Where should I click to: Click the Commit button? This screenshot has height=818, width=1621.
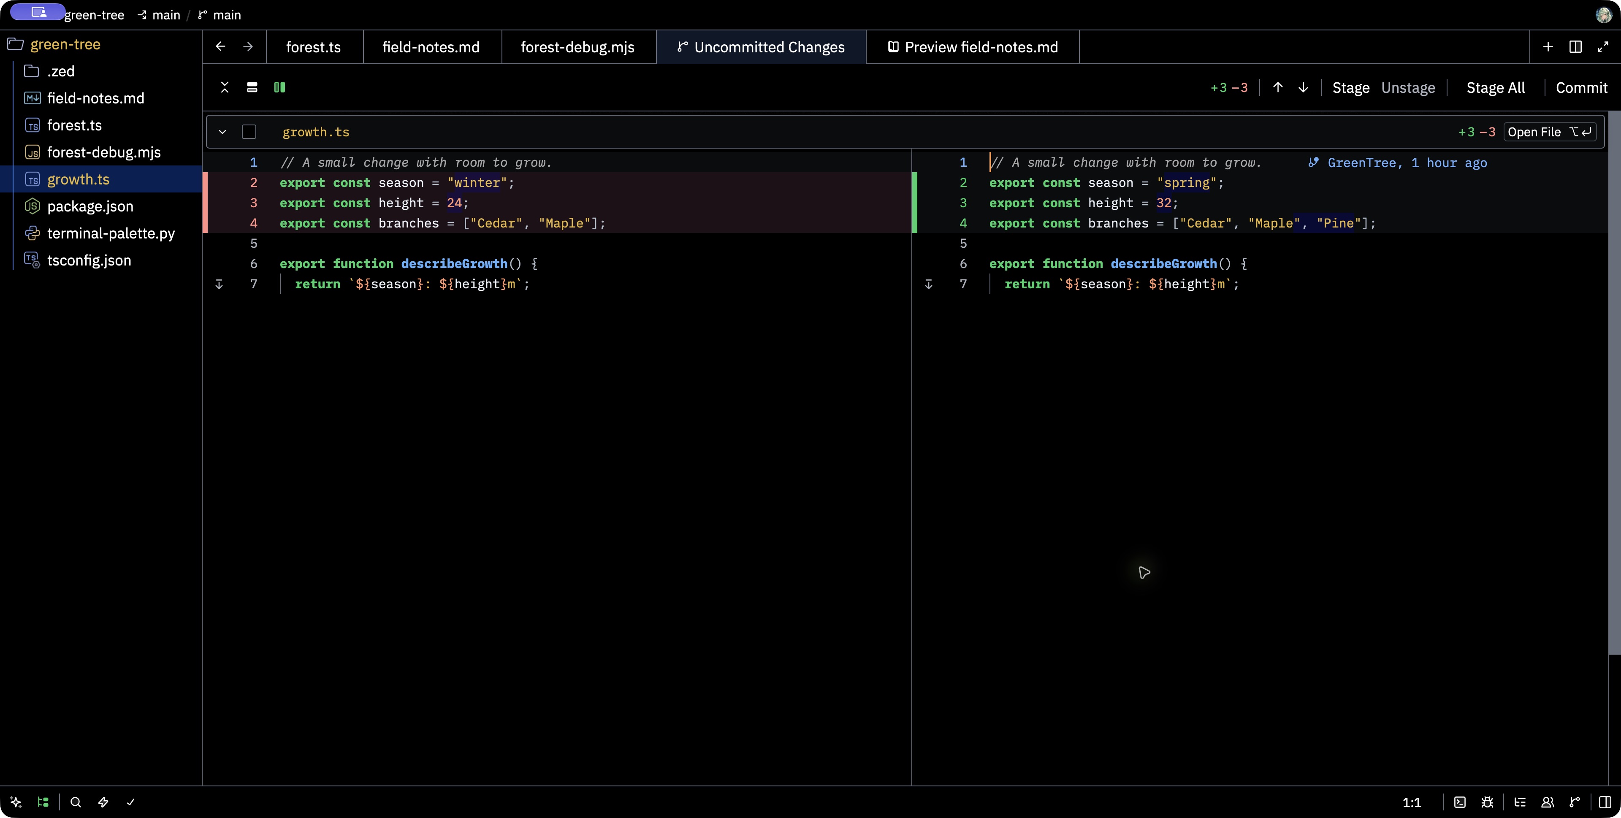(x=1581, y=87)
